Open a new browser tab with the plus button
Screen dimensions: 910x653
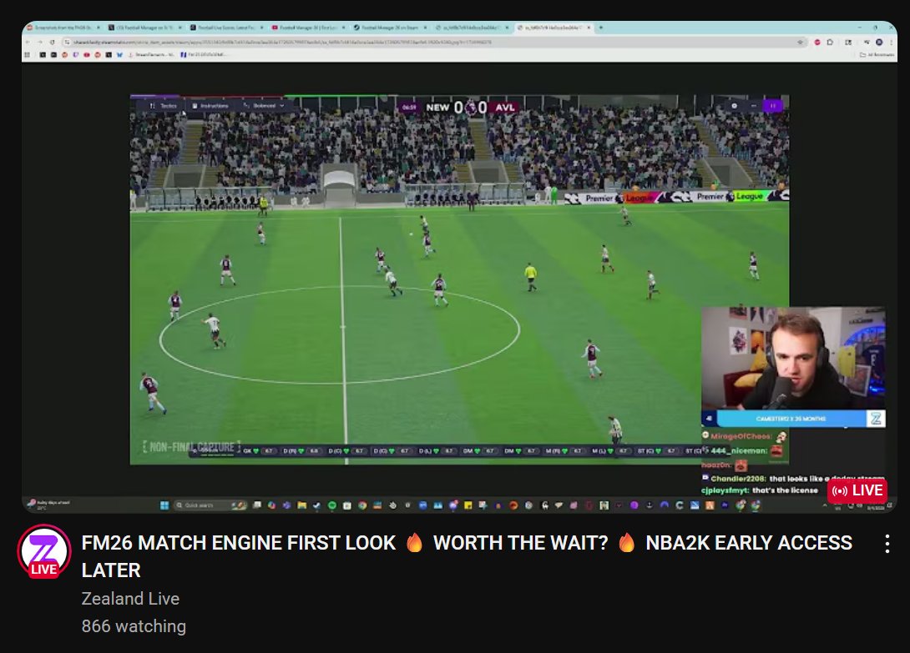pos(600,28)
